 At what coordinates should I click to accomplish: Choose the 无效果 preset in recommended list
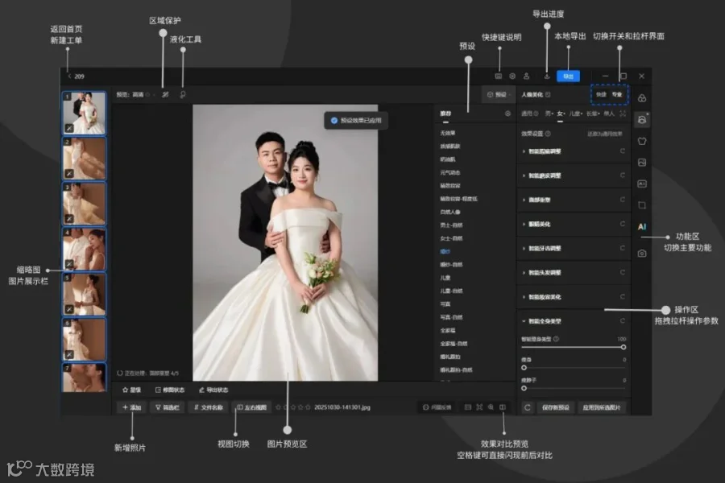pos(448,133)
